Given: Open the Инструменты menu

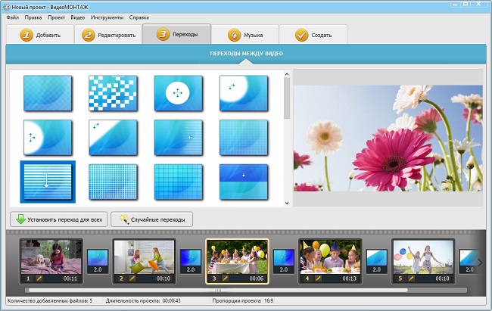Looking at the screenshot, I should 108,17.
